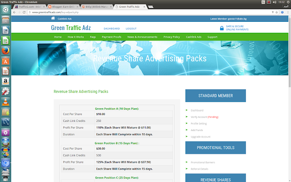Open Upgrade Account sidebar link

coord(201,136)
